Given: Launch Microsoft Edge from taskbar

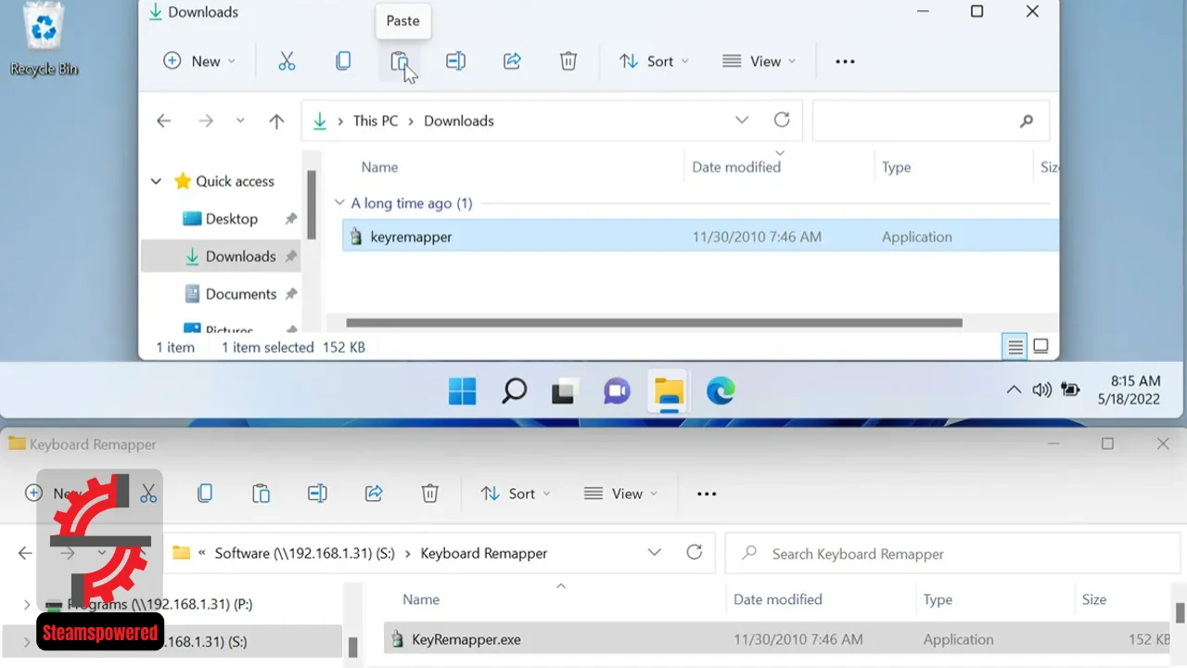Looking at the screenshot, I should [721, 392].
